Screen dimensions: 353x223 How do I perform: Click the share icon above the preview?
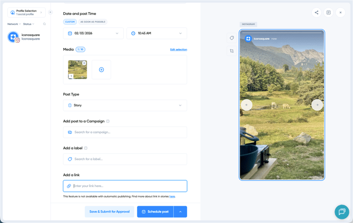(316, 12)
